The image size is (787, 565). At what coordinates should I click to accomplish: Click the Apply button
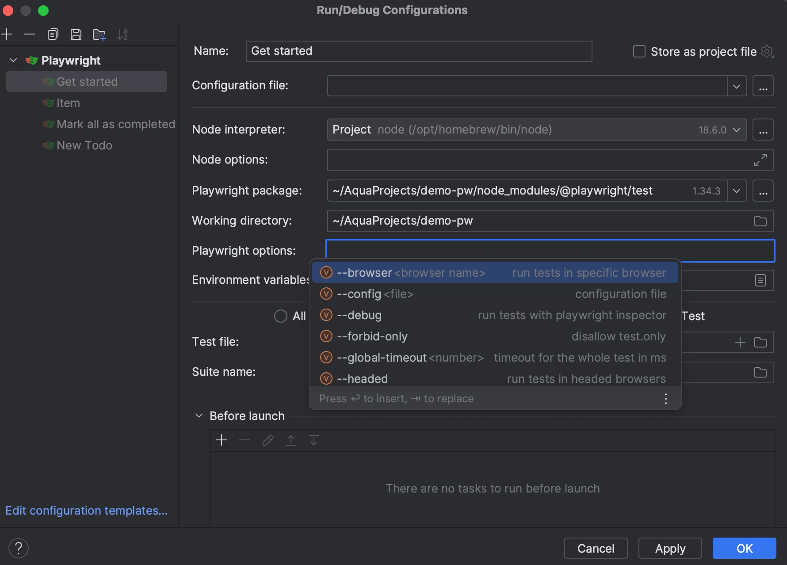pyautogui.click(x=670, y=548)
